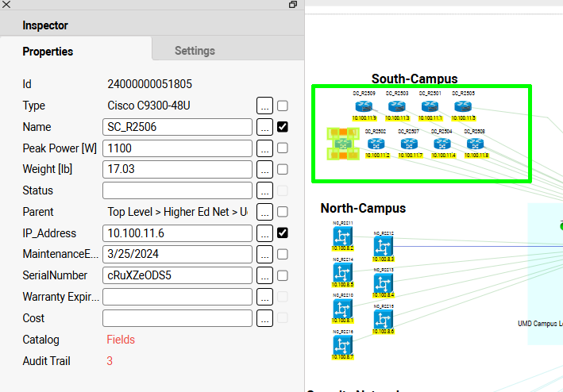Select the Properties tab
Viewport: 563px width, 392px height.
(48, 52)
